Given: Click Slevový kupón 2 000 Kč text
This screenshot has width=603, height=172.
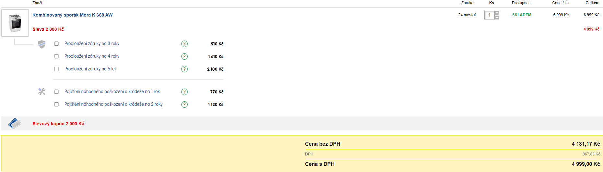Looking at the screenshot, I should point(58,124).
